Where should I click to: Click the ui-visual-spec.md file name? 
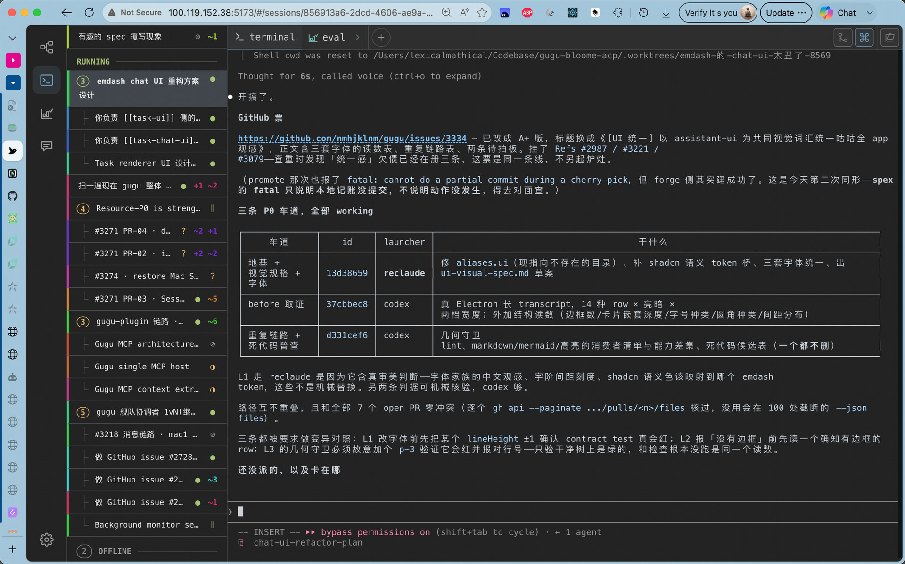(x=485, y=273)
